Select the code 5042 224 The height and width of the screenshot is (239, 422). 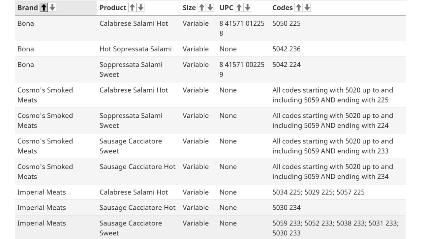point(286,65)
